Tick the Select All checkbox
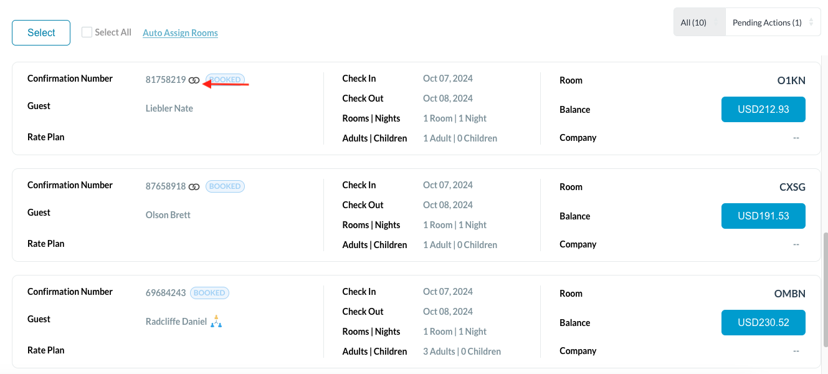This screenshot has width=828, height=374. [x=87, y=32]
